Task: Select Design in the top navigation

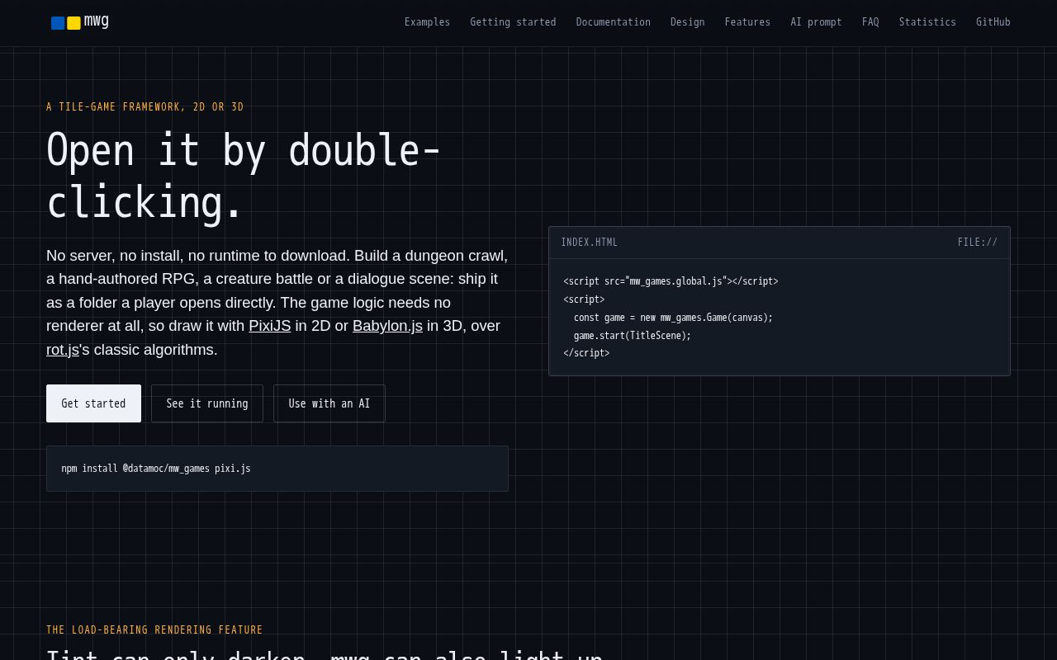Action: pyautogui.click(x=687, y=22)
